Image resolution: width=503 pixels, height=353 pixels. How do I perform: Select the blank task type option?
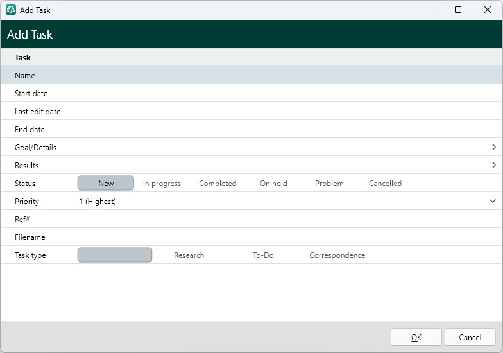click(114, 255)
